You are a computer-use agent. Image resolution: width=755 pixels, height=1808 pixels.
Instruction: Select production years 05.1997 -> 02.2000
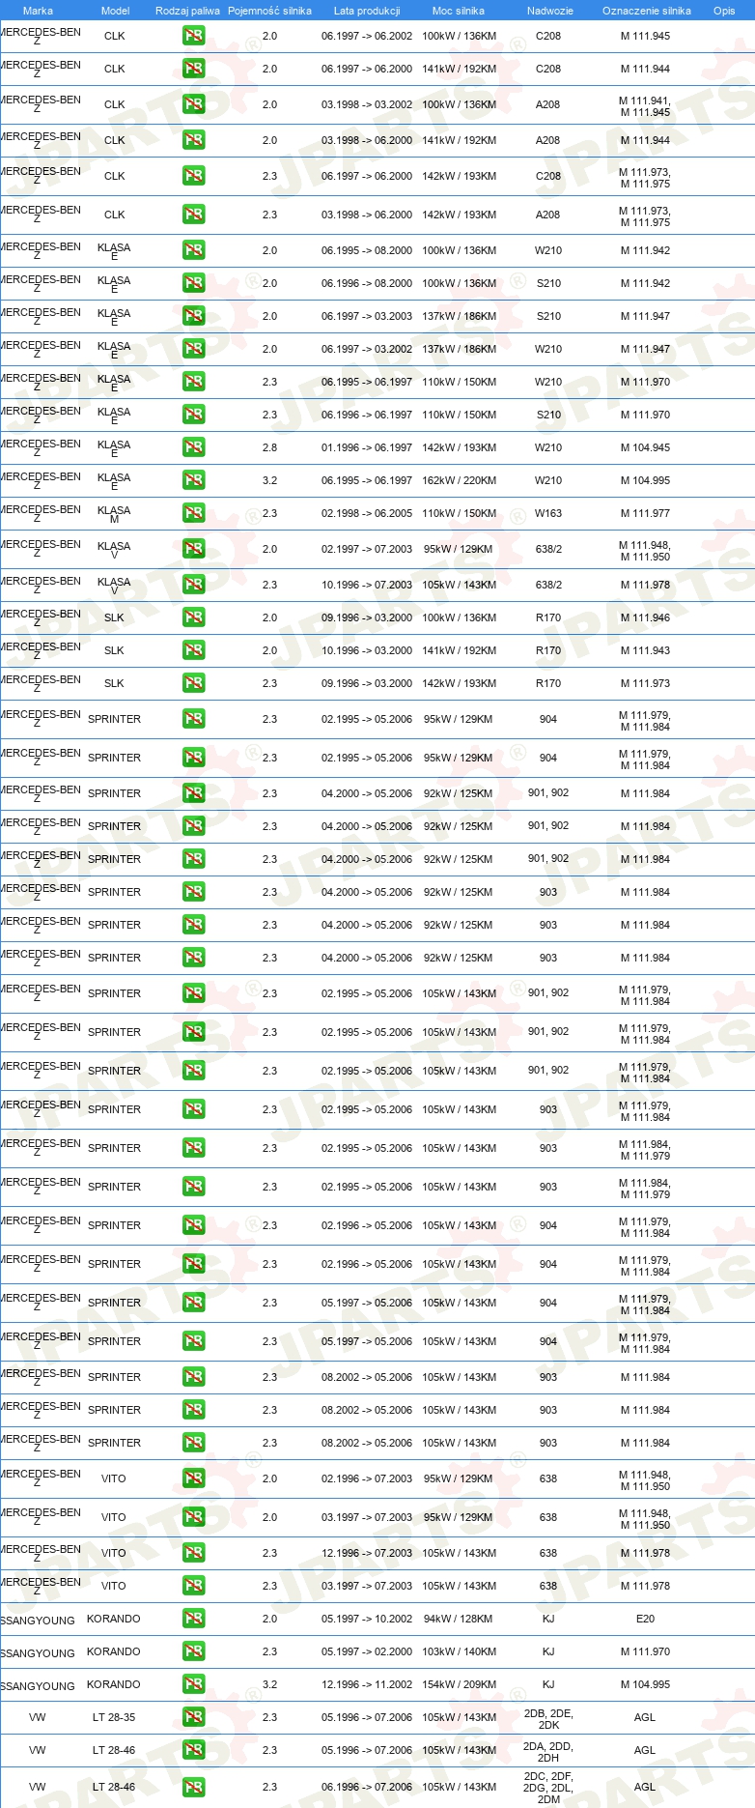tap(367, 1651)
